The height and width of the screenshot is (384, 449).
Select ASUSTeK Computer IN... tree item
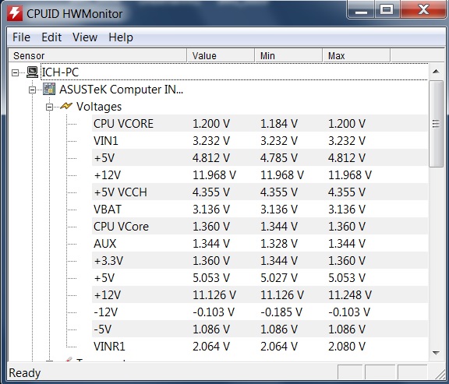121,90
